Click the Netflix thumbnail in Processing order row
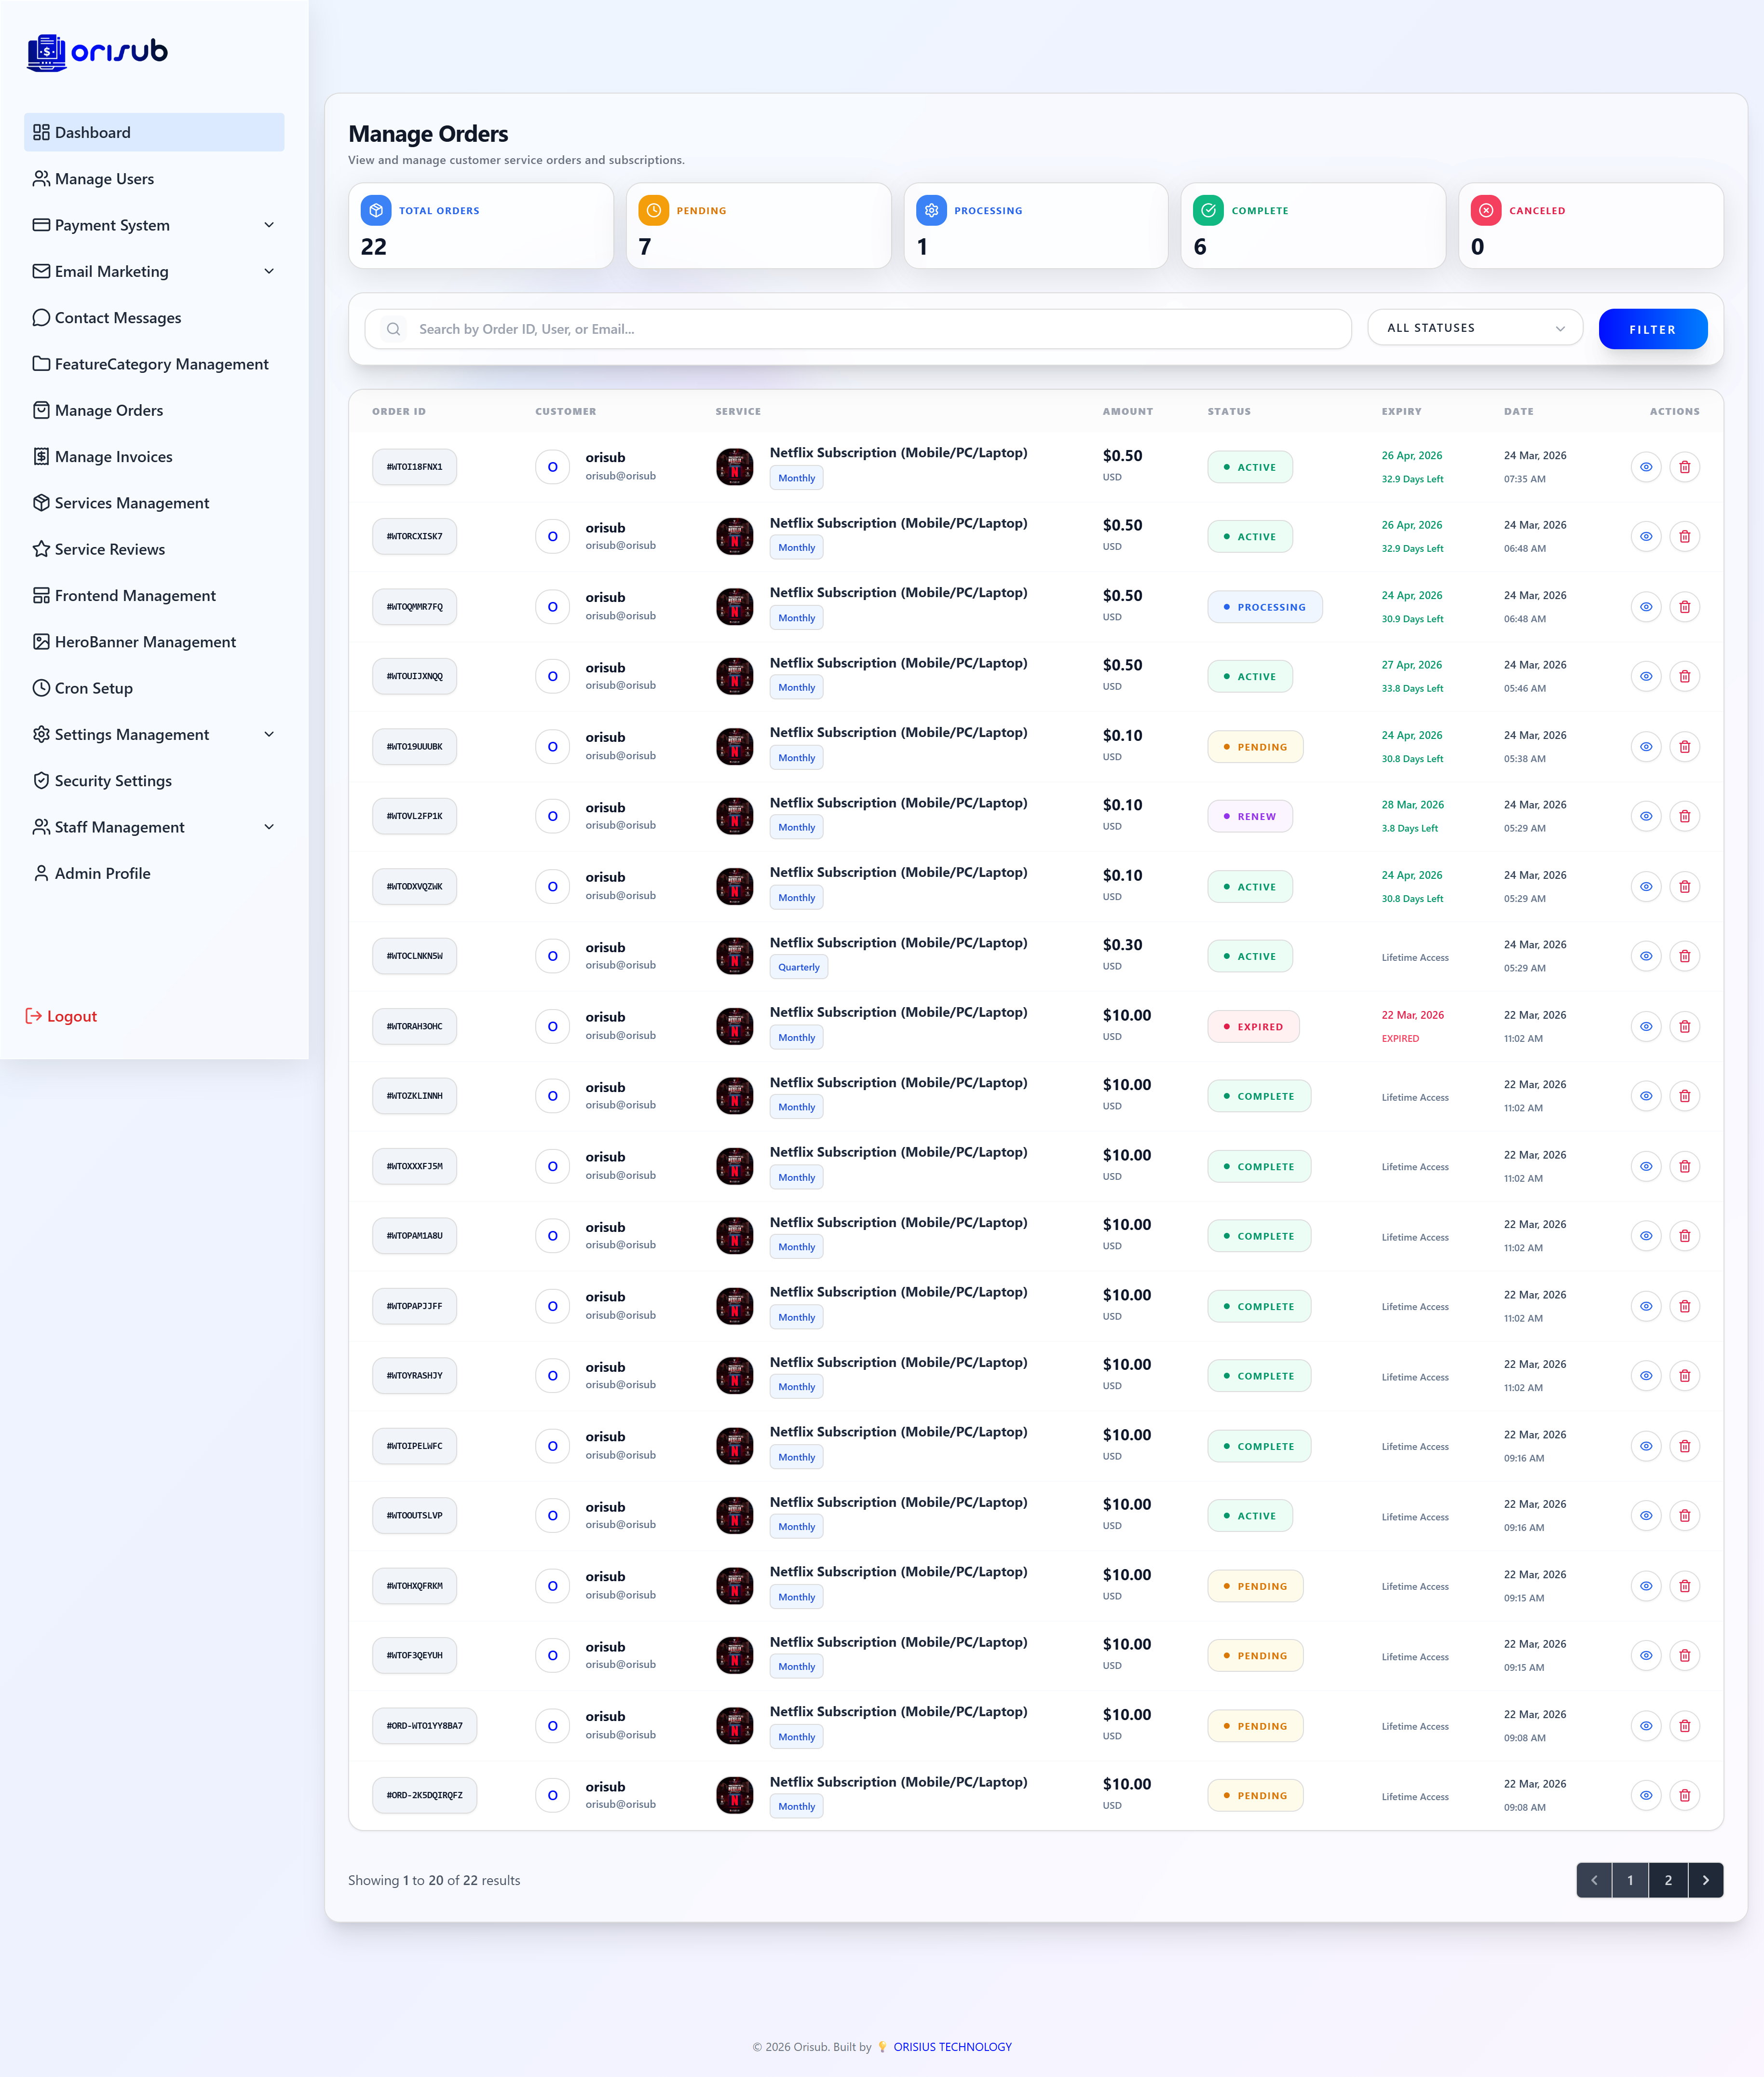Image resolution: width=1764 pixels, height=2077 pixels. pyautogui.click(x=734, y=606)
